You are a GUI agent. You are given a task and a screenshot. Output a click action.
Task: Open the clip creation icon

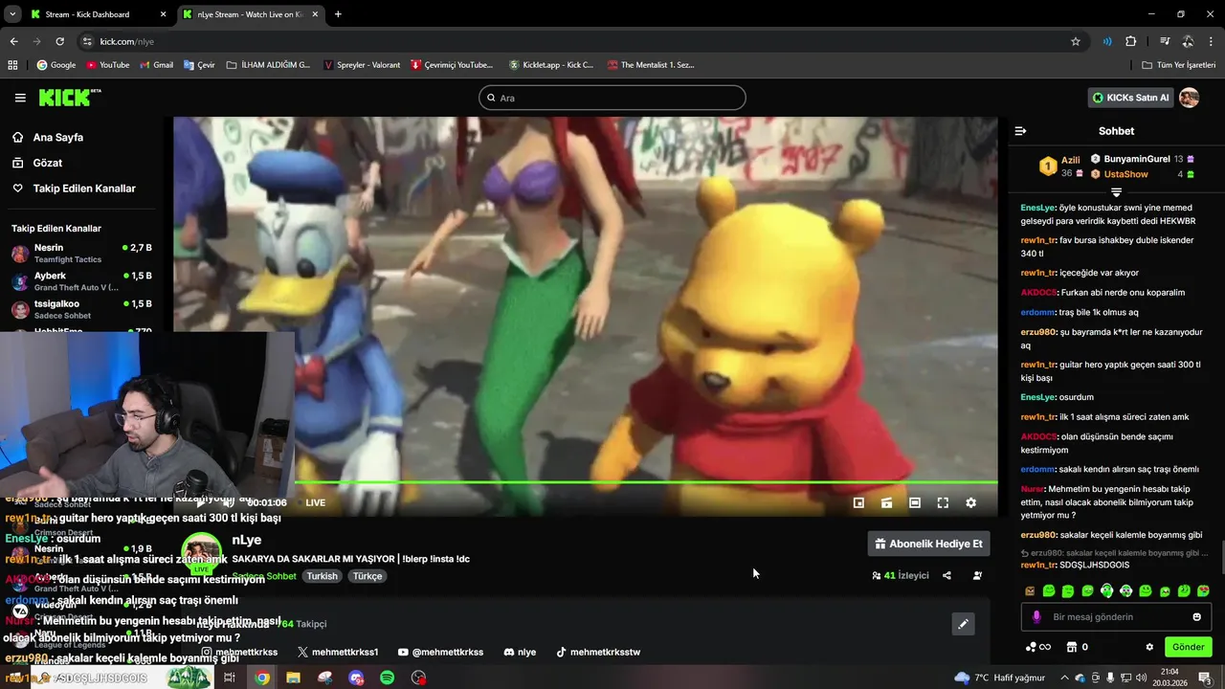click(x=887, y=502)
